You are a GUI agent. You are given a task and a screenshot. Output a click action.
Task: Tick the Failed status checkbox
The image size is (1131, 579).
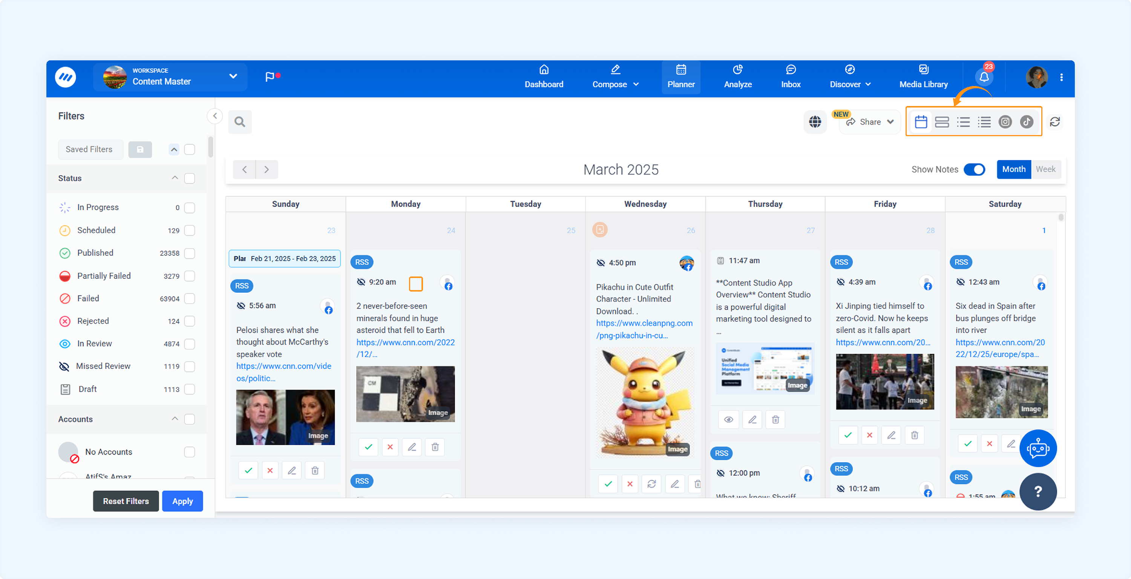[190, 299]
